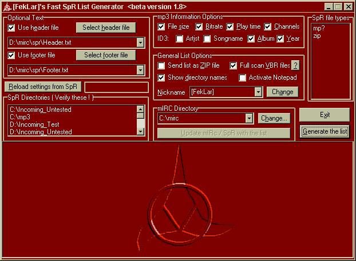
Task: Enable the ID3 Artist checkbox
Action: (179, 38)
